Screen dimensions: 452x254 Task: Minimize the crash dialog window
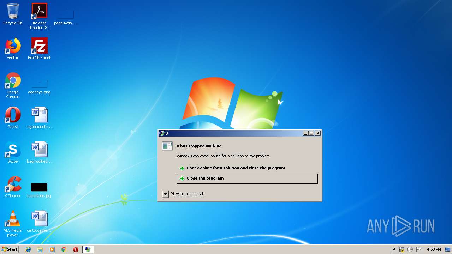click(306, 133)
